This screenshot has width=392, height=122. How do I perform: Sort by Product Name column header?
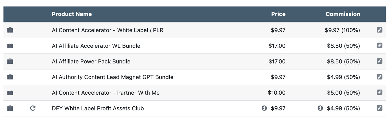[x=72, y=14]
